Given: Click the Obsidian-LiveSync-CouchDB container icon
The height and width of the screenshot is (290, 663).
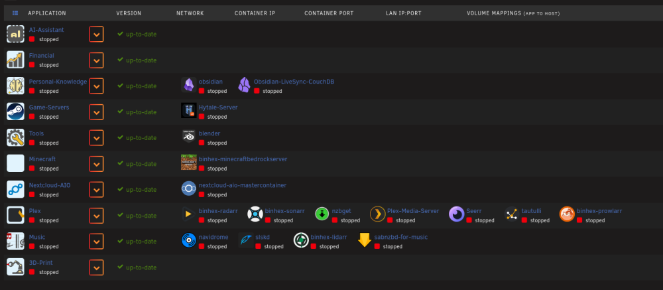Looking at the screenshot, I should tap(244, 85).
